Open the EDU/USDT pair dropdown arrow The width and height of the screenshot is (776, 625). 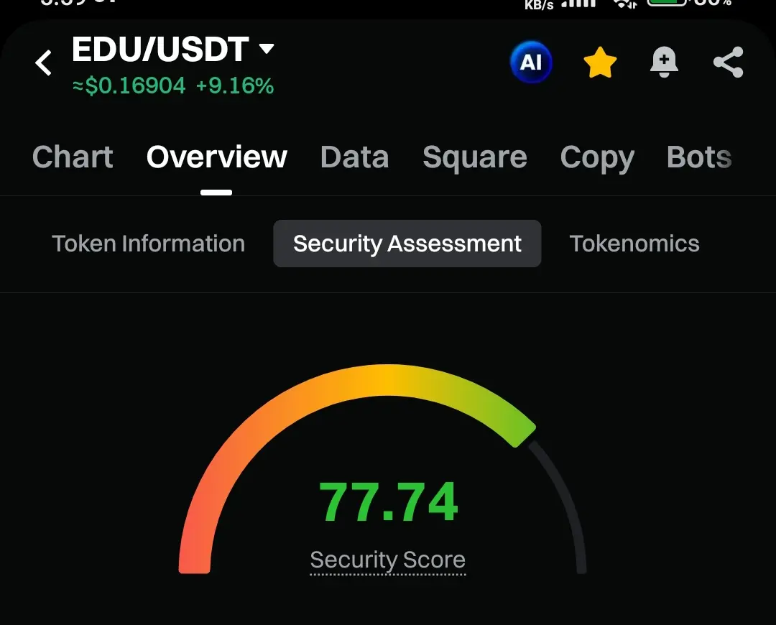(267, 49)
